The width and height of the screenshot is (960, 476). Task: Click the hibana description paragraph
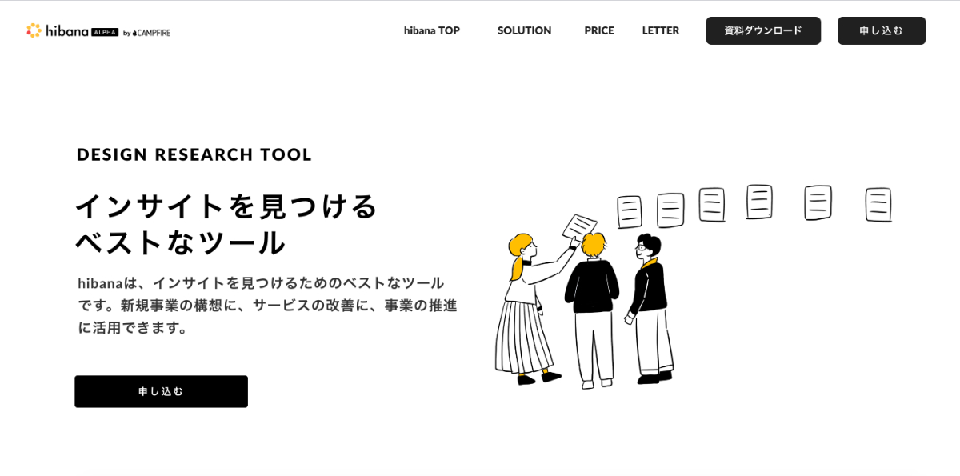click(x=267, y=305)
